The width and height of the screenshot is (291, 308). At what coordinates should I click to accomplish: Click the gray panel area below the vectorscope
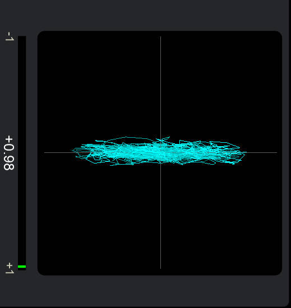(x=146, y=291)
